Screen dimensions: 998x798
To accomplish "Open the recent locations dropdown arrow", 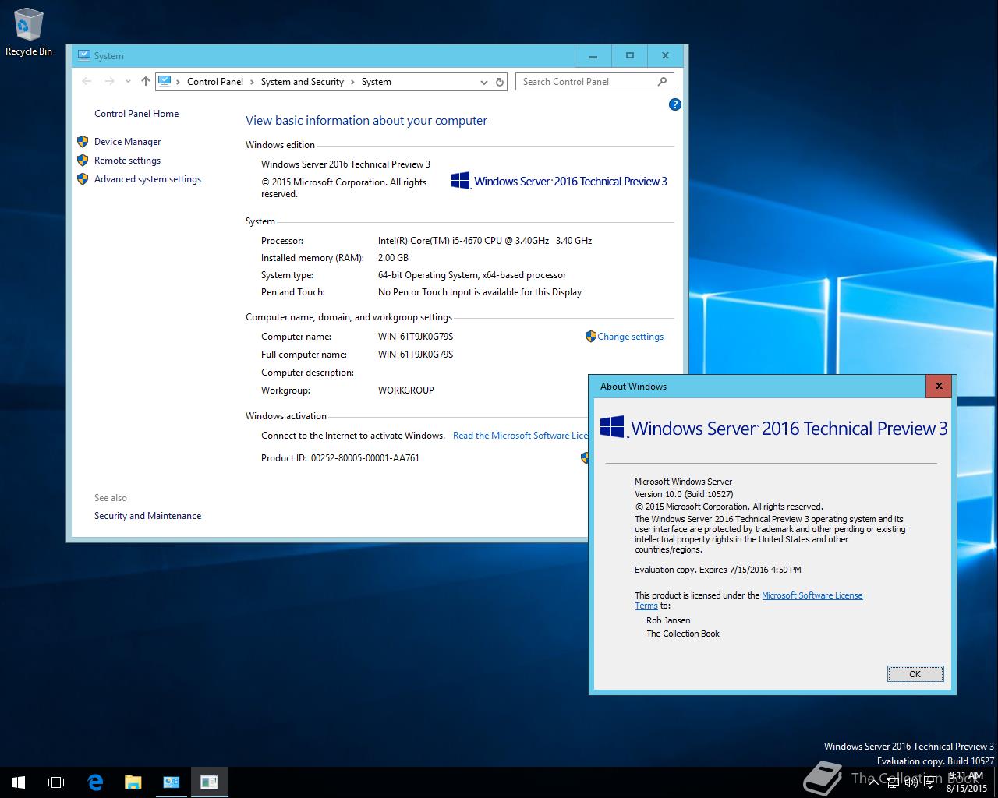I will point(128,82).
